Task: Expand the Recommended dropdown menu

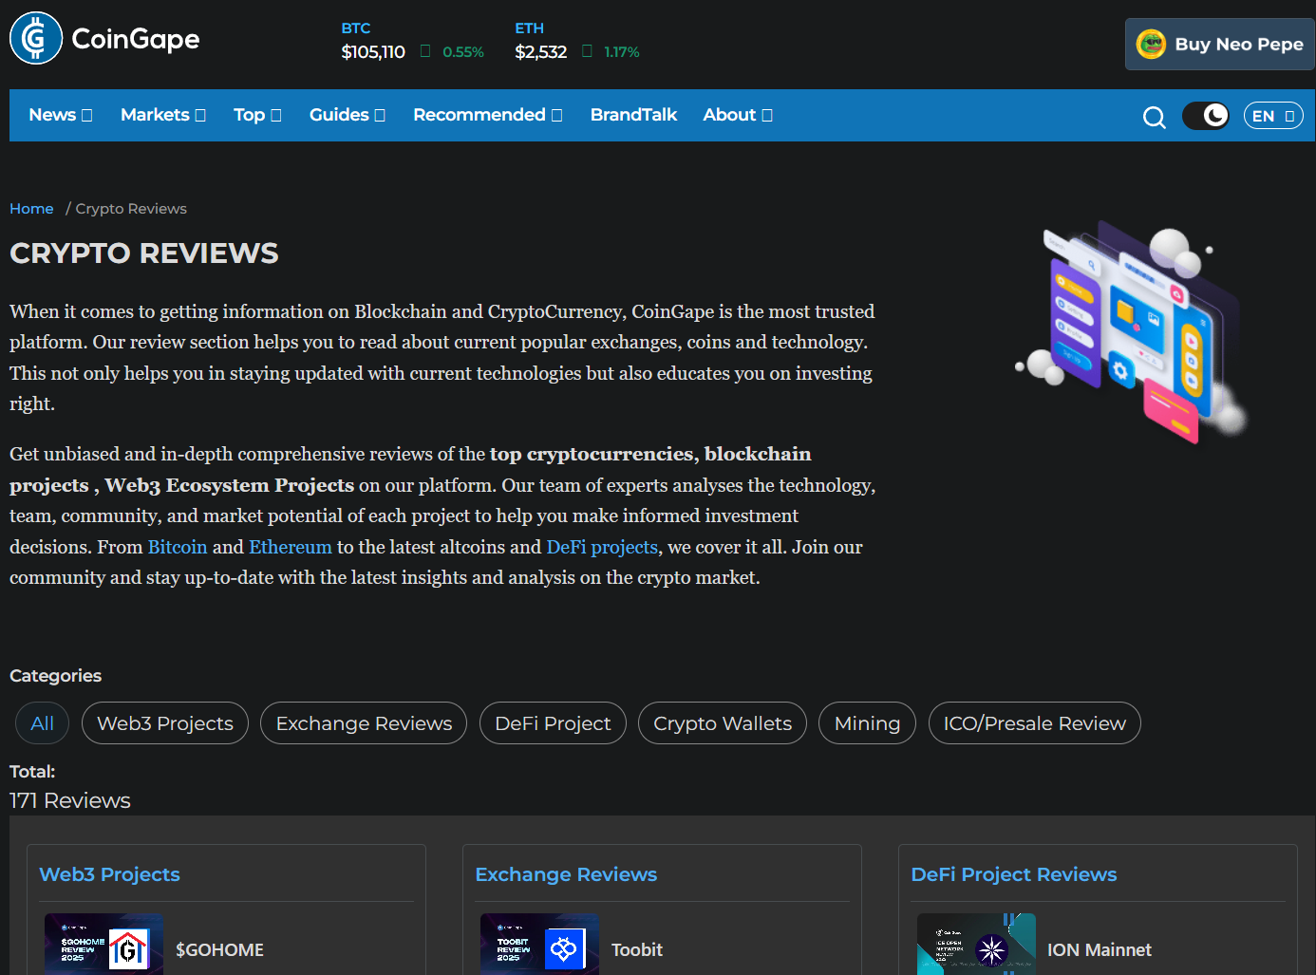Action: tap(487, 115)
